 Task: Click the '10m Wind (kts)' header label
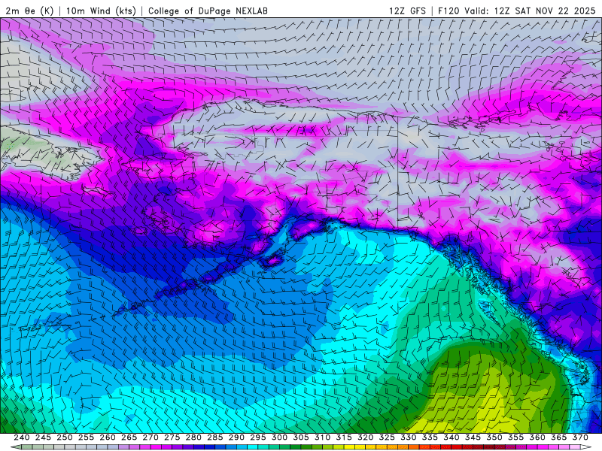click(x=101, y=11)
